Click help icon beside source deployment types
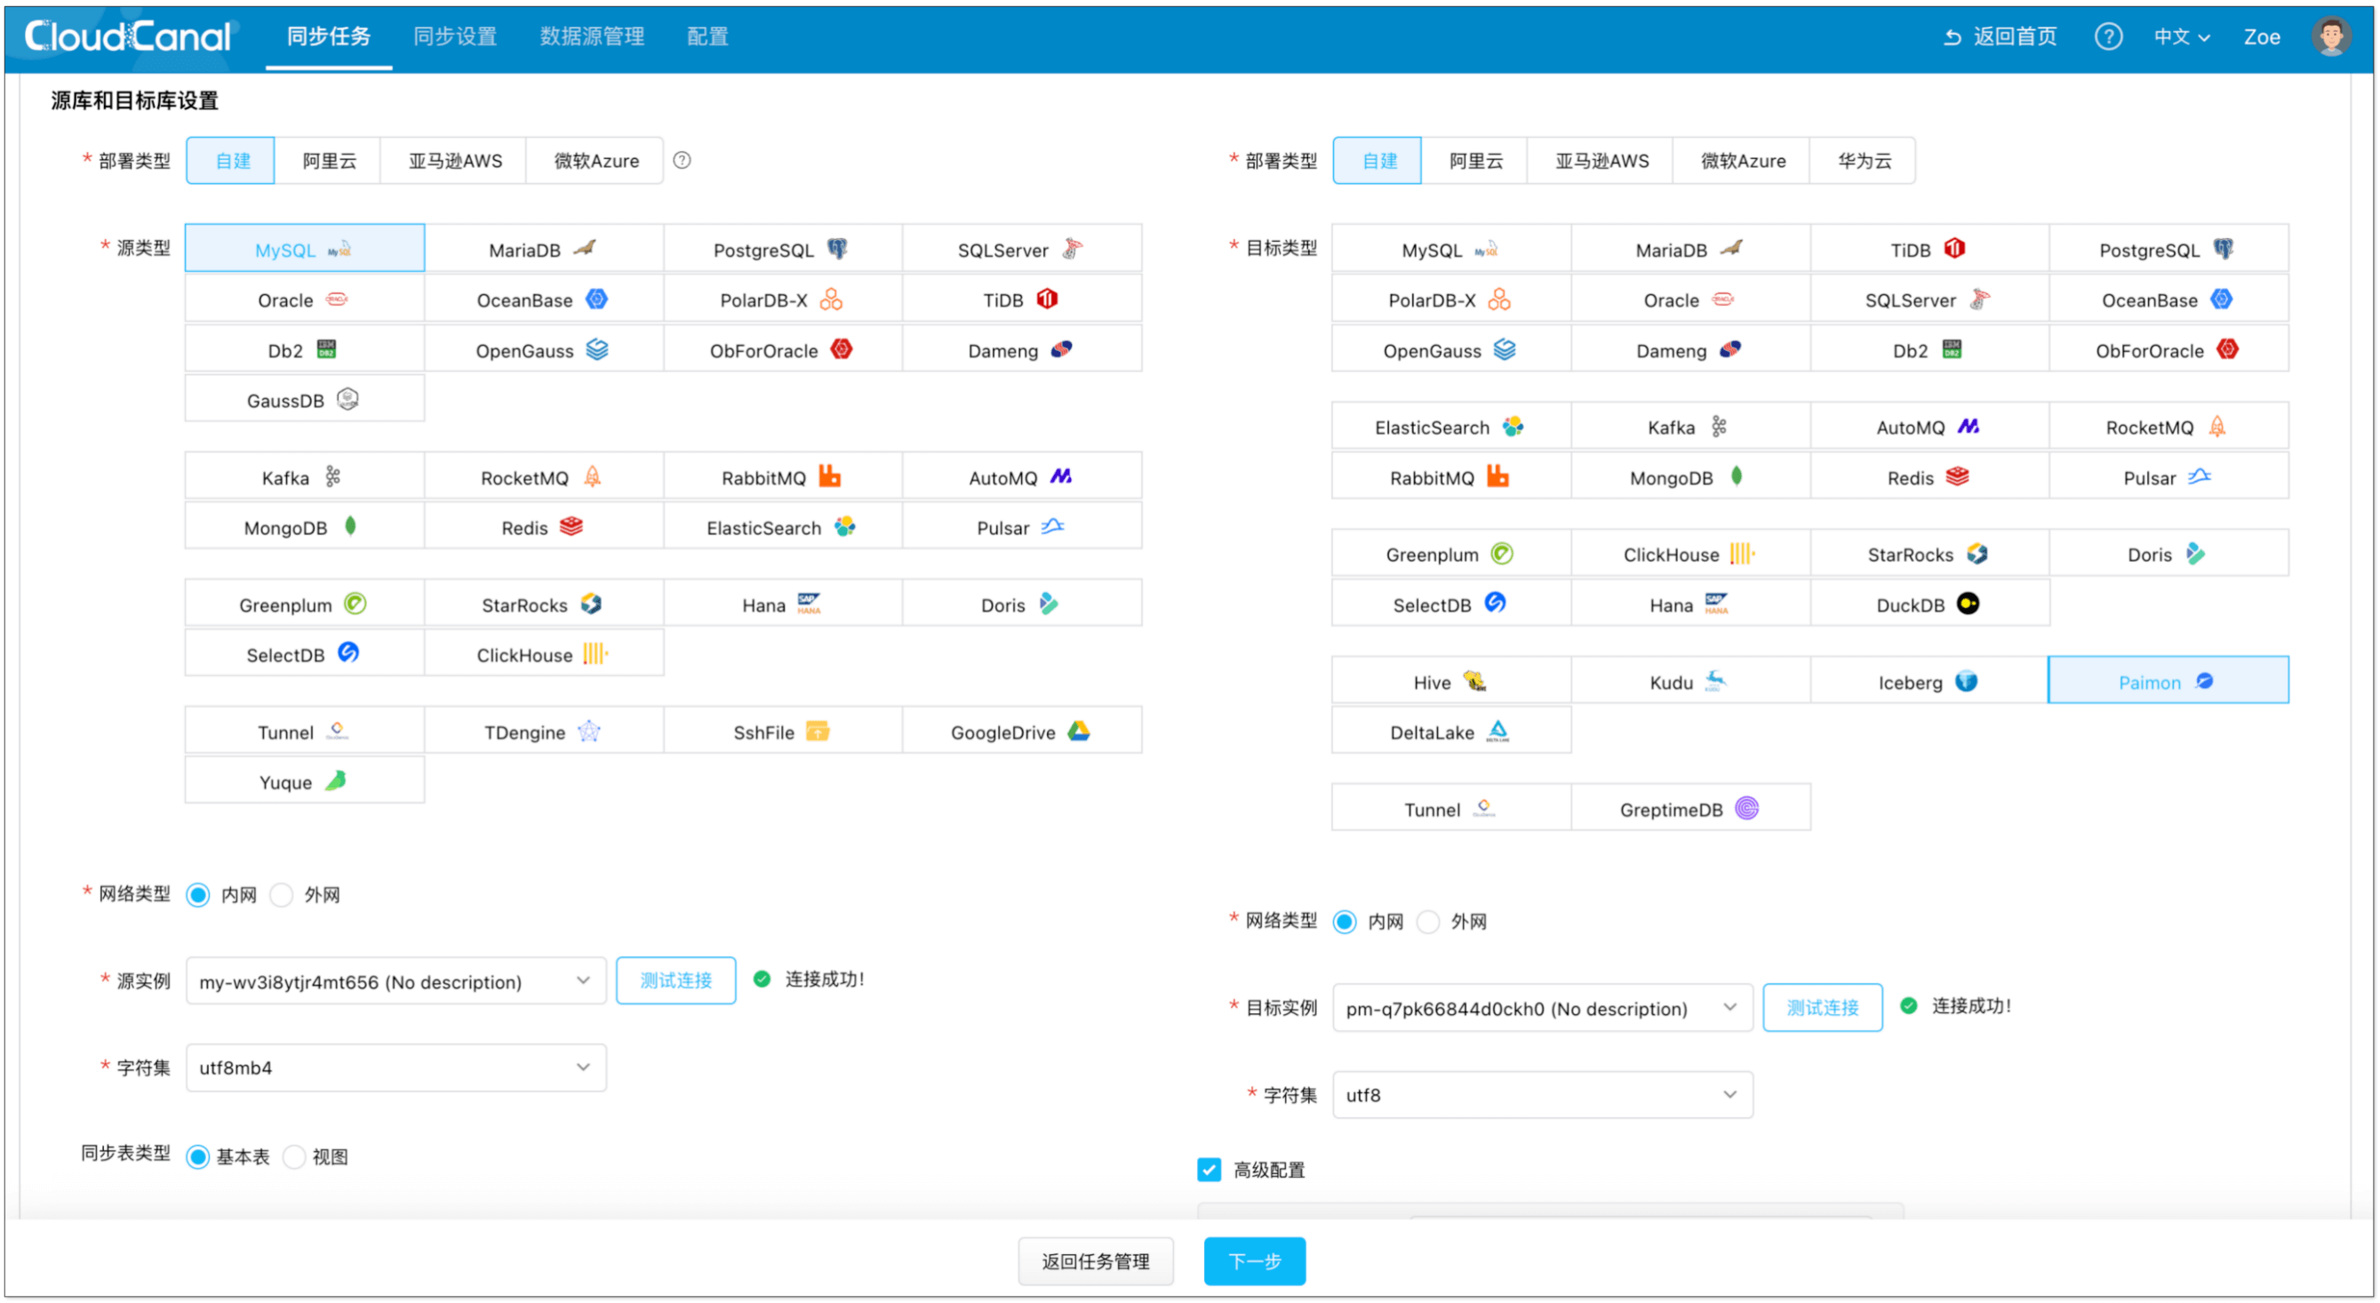2380x1303 pixels. point(682,161)
